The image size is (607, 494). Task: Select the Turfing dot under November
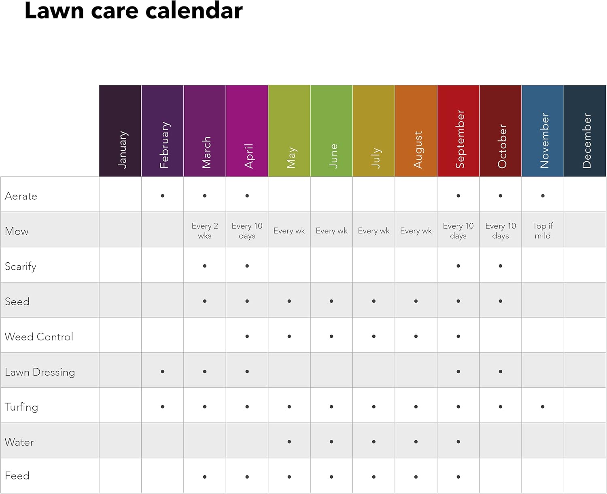pos(543,407)
